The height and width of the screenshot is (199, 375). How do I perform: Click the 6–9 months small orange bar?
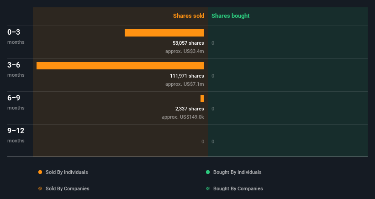coord(202,99)
